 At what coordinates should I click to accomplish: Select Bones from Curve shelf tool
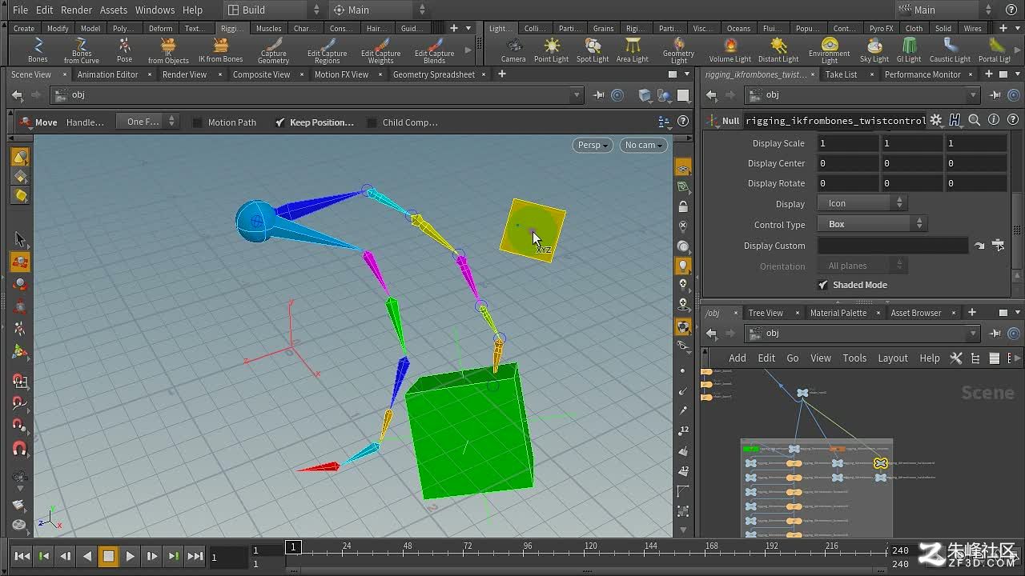(82, 50)
